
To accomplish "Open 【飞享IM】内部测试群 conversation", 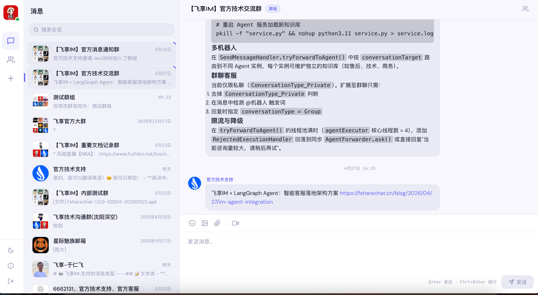I will click(x=101, y=197).
